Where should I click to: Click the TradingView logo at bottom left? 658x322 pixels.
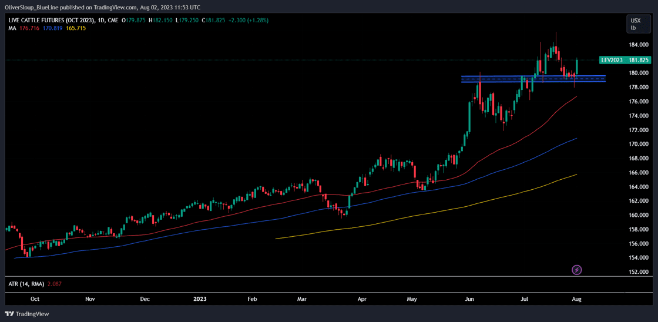click(27, 314)
